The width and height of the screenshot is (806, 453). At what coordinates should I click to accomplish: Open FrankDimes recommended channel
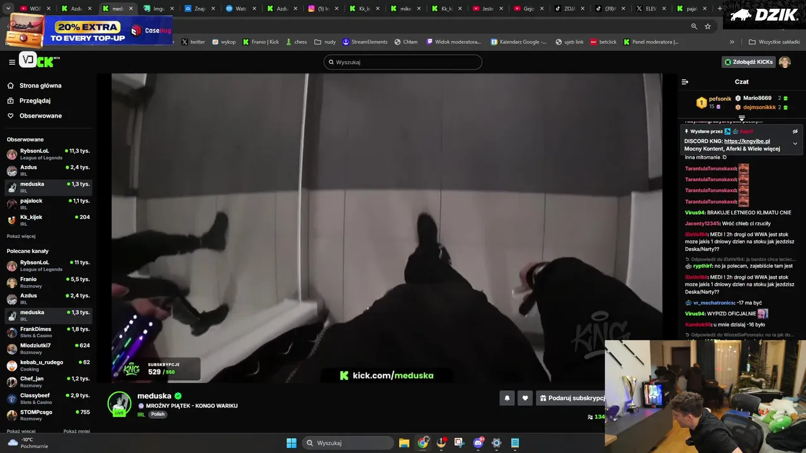click(x=48, y=332)
